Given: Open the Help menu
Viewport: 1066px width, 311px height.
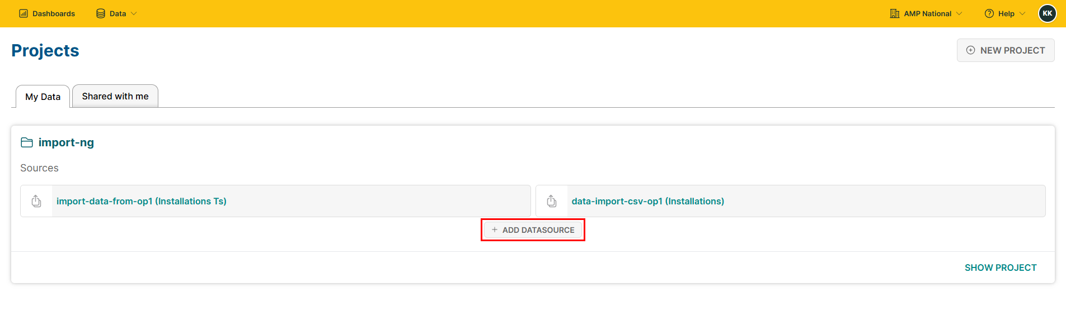Looking at the screenshot, I should click(x=1005, y=13).
